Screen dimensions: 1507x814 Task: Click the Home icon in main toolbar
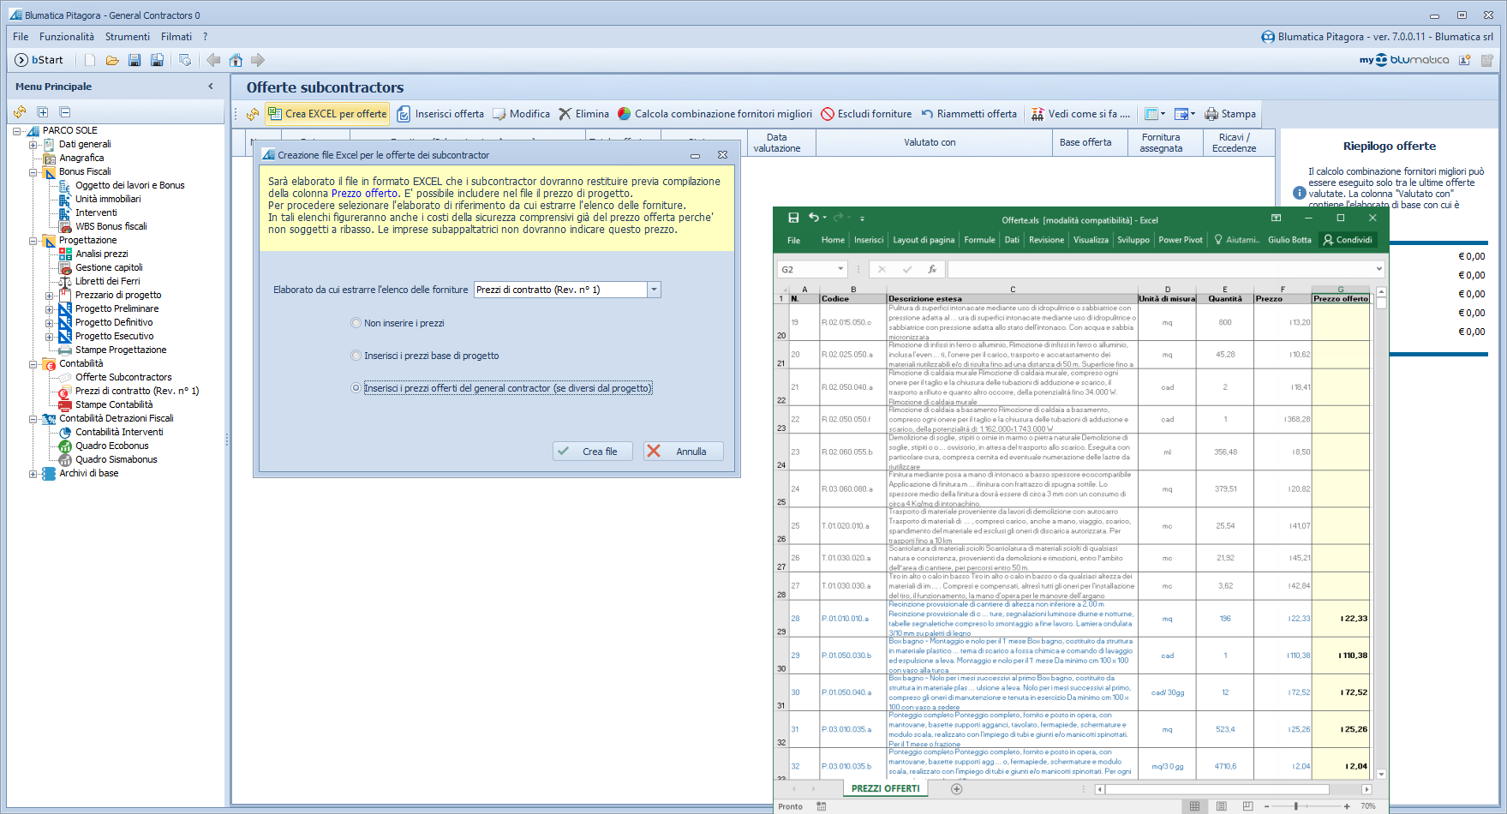point(236,60)
